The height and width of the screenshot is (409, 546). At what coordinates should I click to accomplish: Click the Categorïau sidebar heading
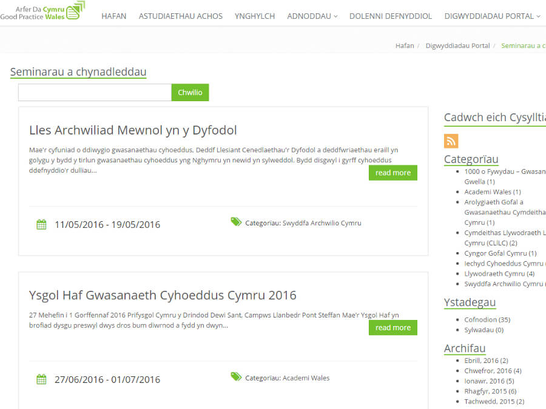click(x=471, y=159)
